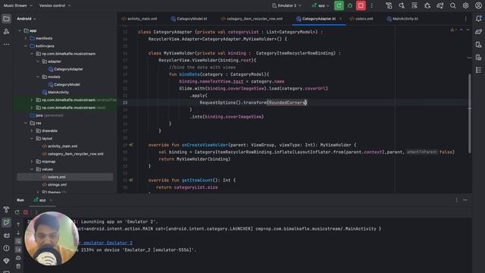Viewport: 485px width, 273px height.
Task: Click the green Debug bug icon beside the red Stop button
Action: (x=350, y=5)
